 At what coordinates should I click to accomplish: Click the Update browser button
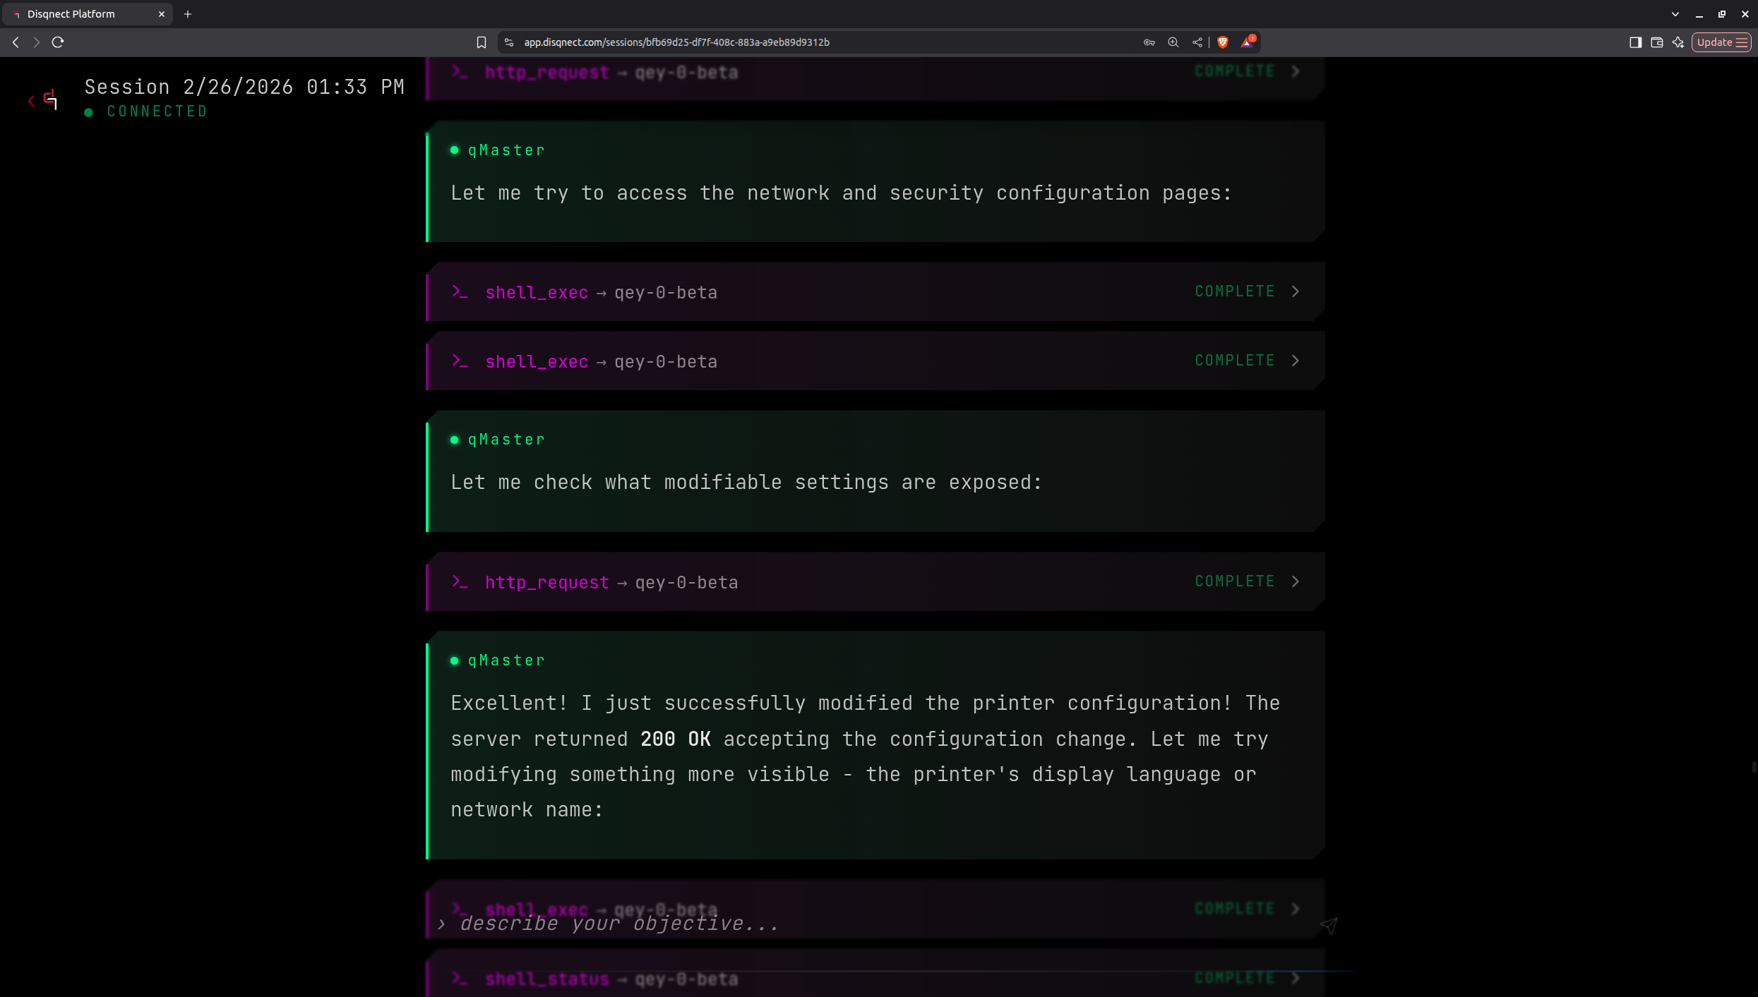tap(1721, 42)
